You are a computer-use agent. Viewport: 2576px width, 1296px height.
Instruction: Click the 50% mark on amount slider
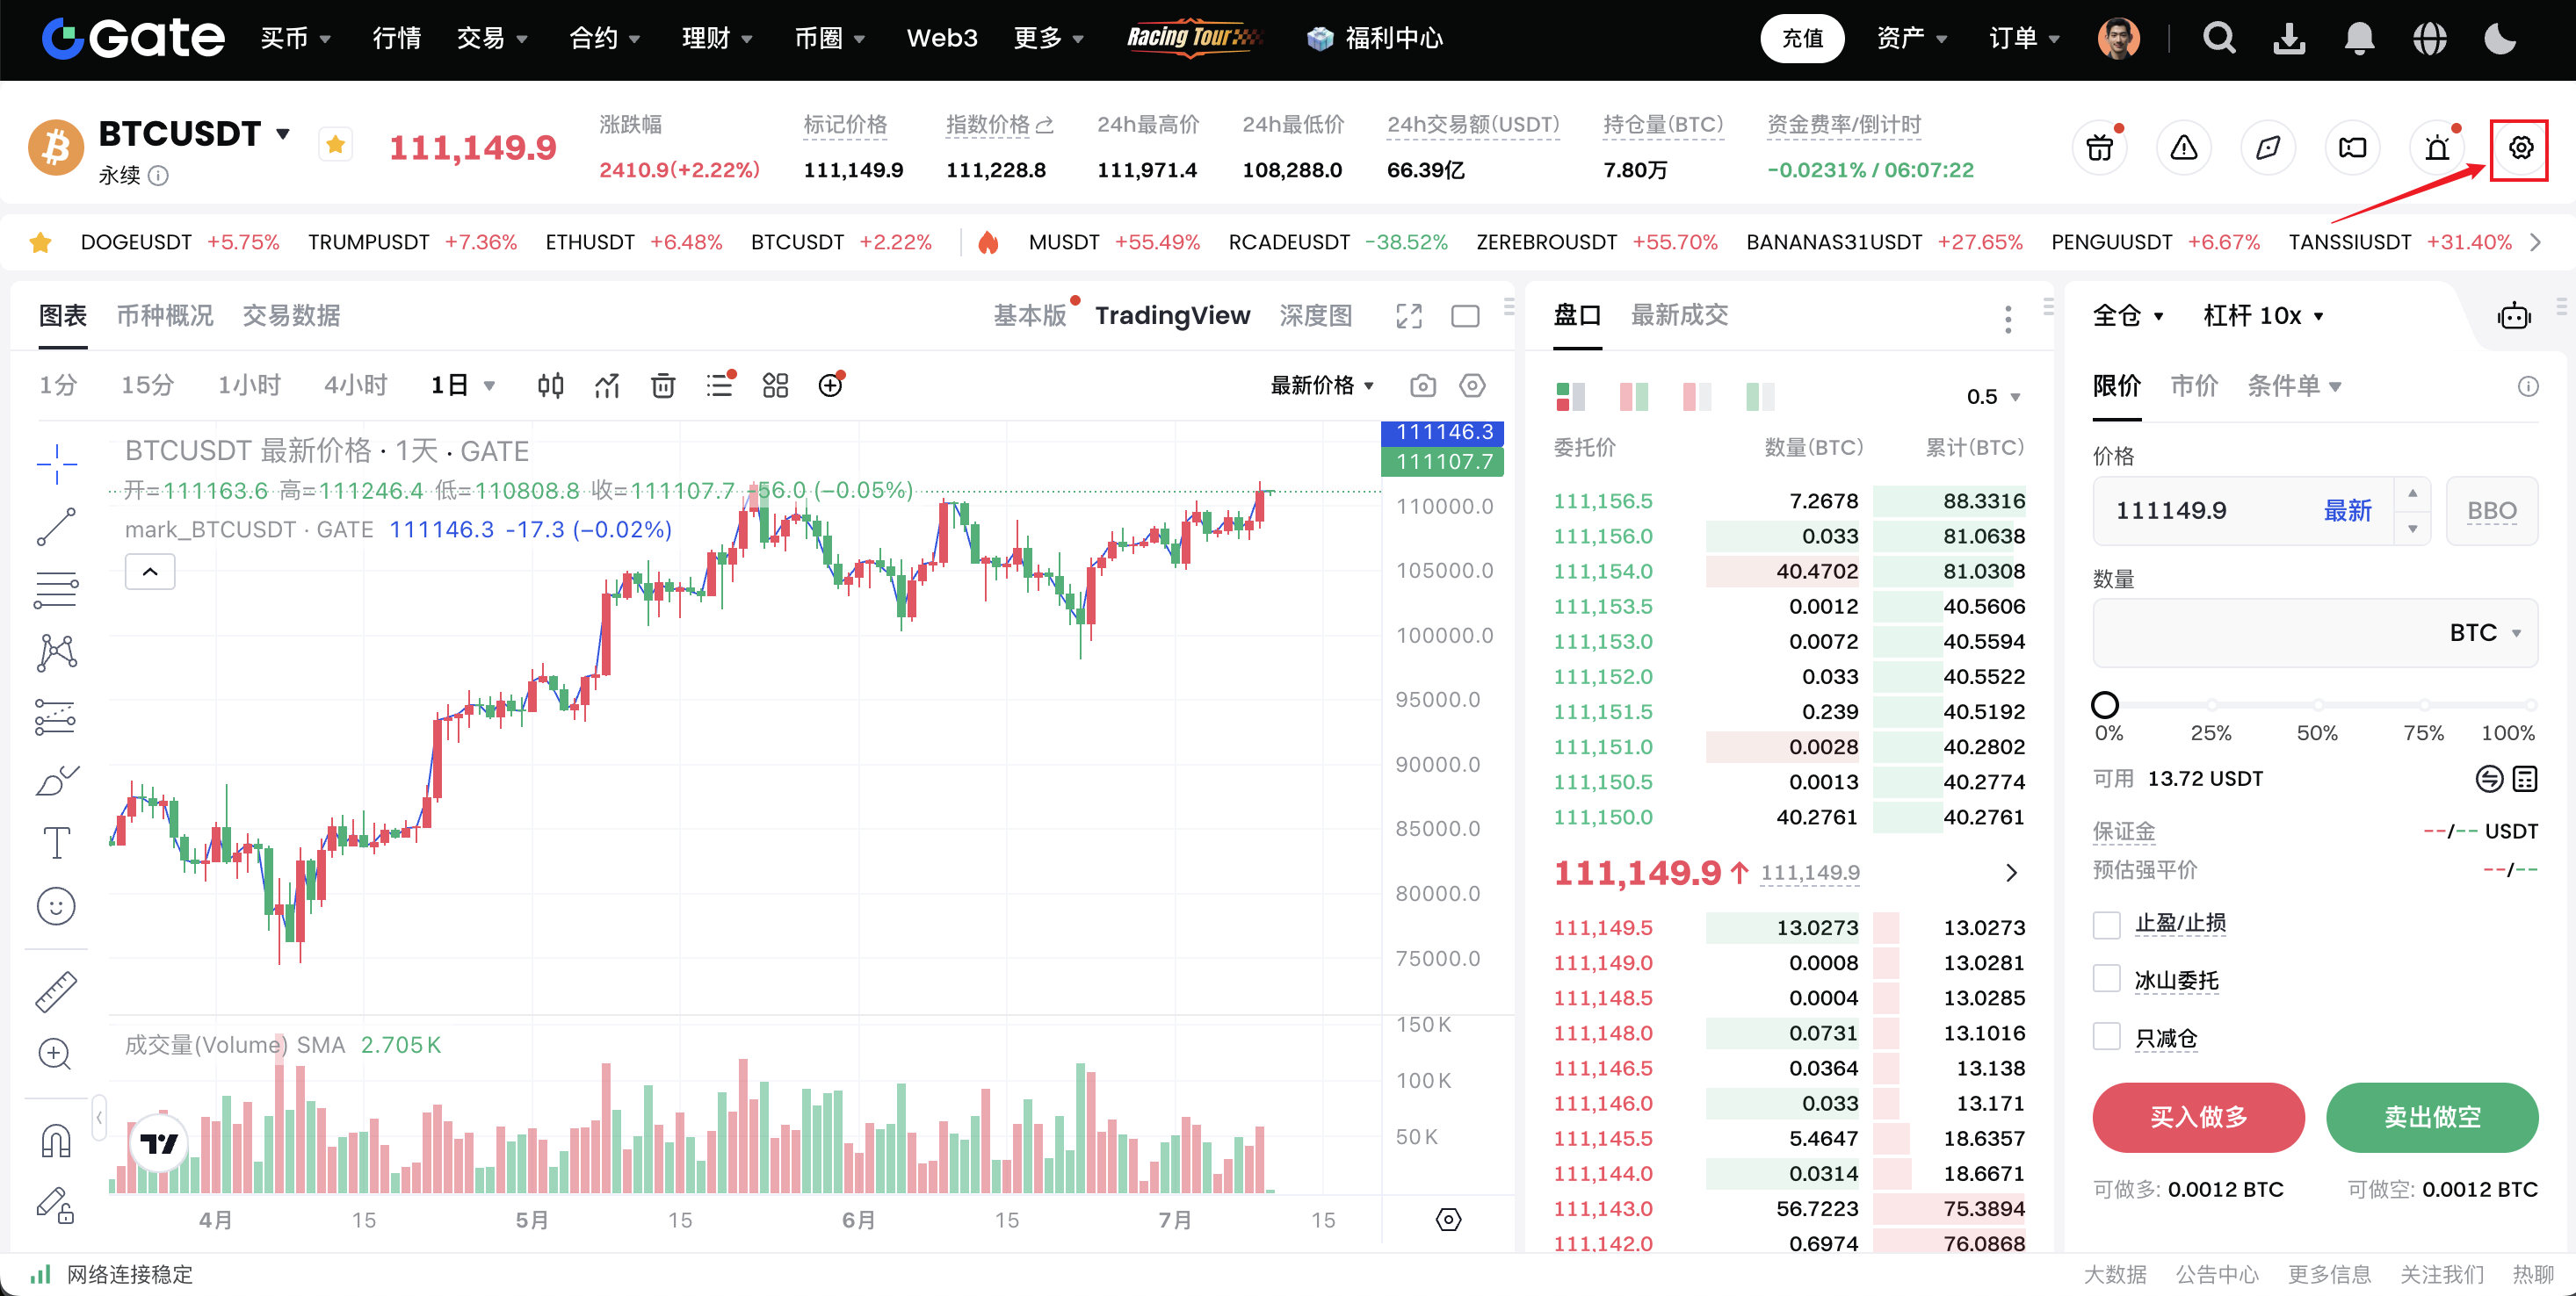pyautogui.click(x=2317, y=705)
